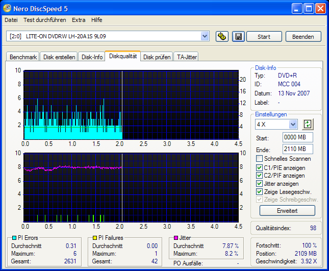
Task: Switch to the Benchmark tab
Action: click(23, 57)
